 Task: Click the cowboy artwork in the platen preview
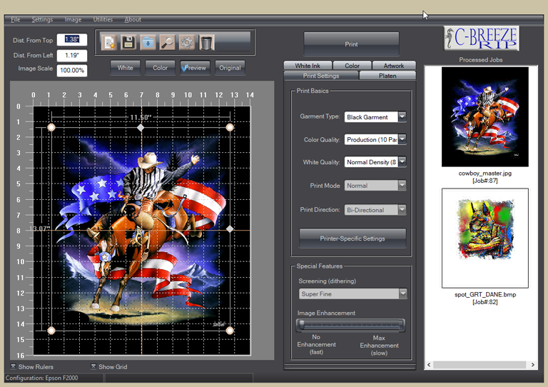click(x=141, y=229)
